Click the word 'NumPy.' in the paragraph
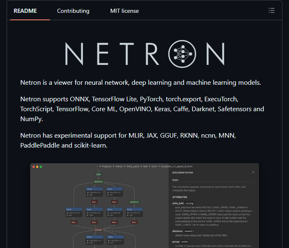289x248 pixels. pos(31,119)
